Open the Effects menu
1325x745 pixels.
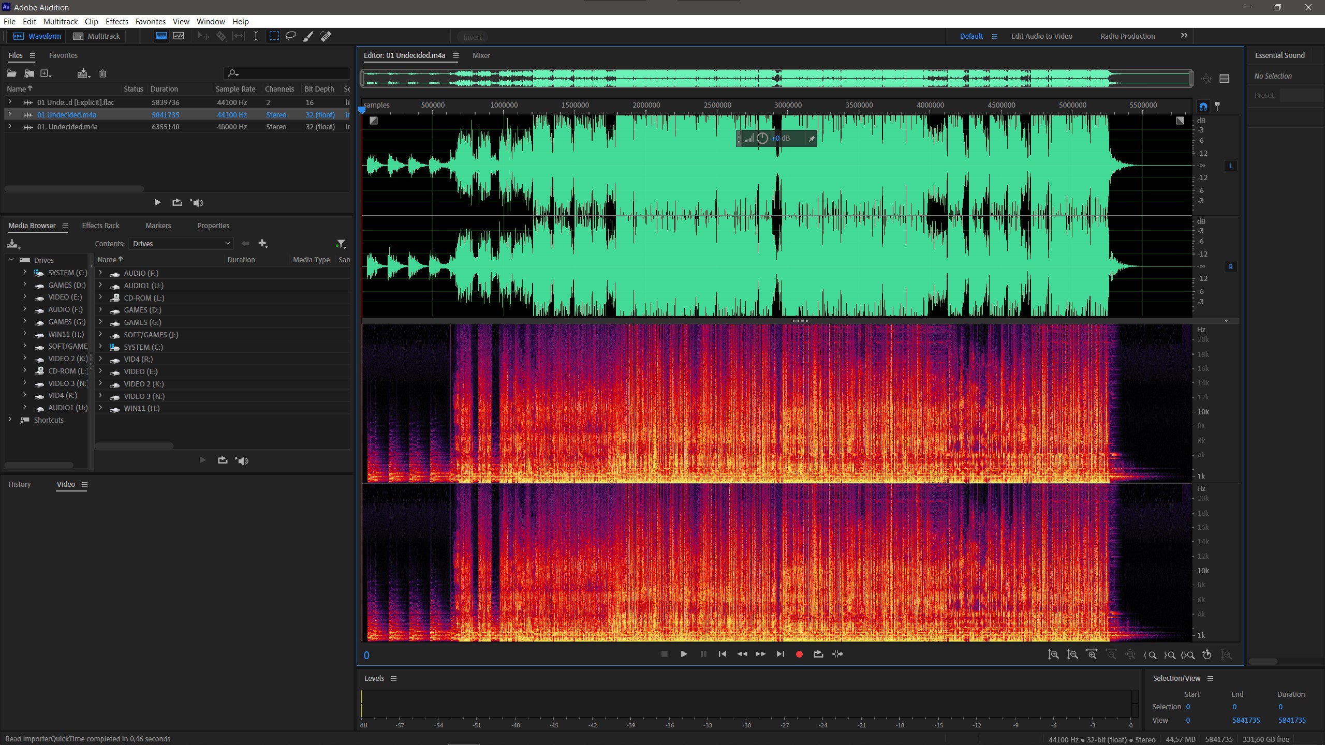click(116, 22)
